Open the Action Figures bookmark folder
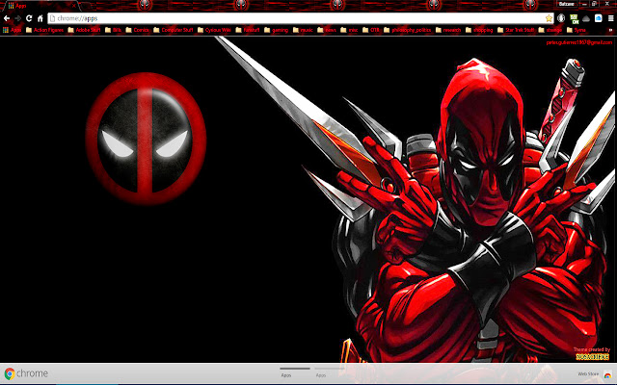Viewport: 617px width, 385px height. click(44, 30)
